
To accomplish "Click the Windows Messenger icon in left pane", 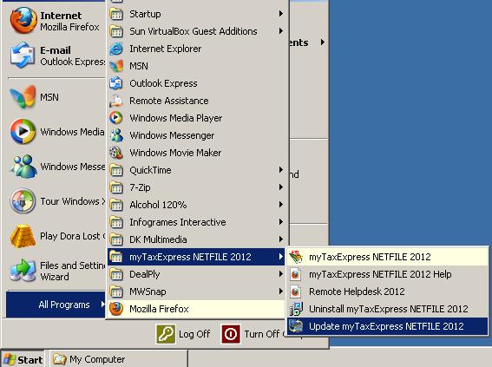I will click(x=23, y=167).
